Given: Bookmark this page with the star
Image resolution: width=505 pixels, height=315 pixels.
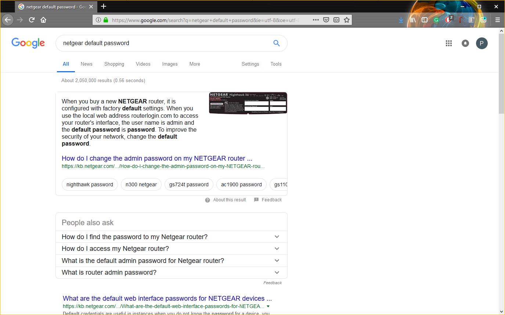Looking at the screenshot, I should coord(346,20).
